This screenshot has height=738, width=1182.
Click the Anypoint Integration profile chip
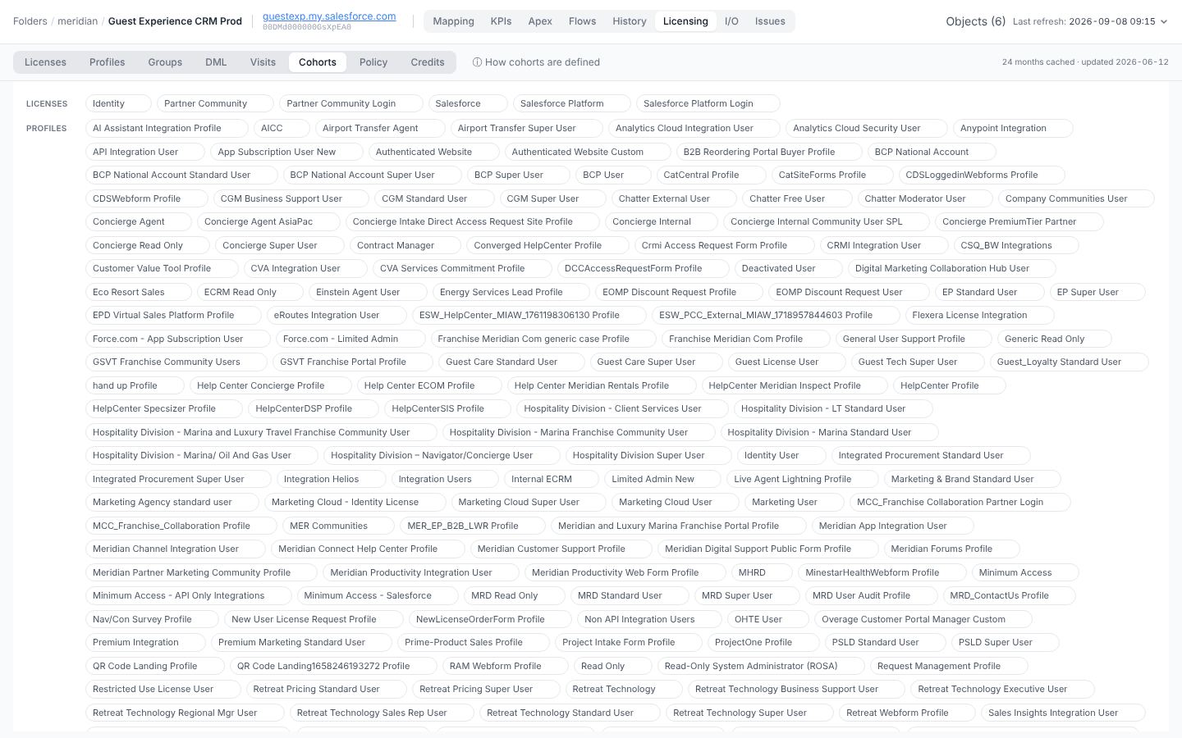(x=1013, y=128)
